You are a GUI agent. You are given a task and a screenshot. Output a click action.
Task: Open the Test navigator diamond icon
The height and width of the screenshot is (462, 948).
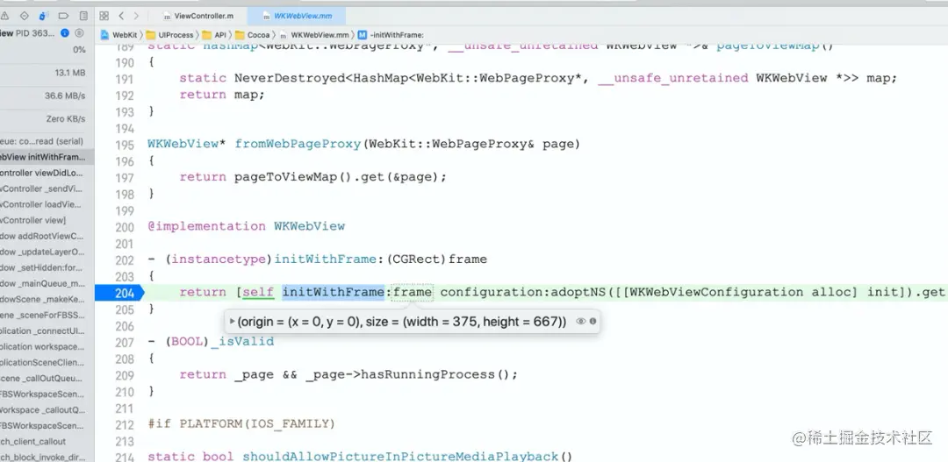coord(25,16)
